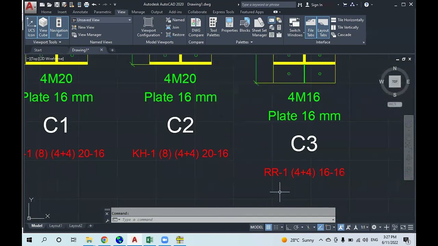
Task: Open Excel from the taskbar
Action: (x=150, y=240)
